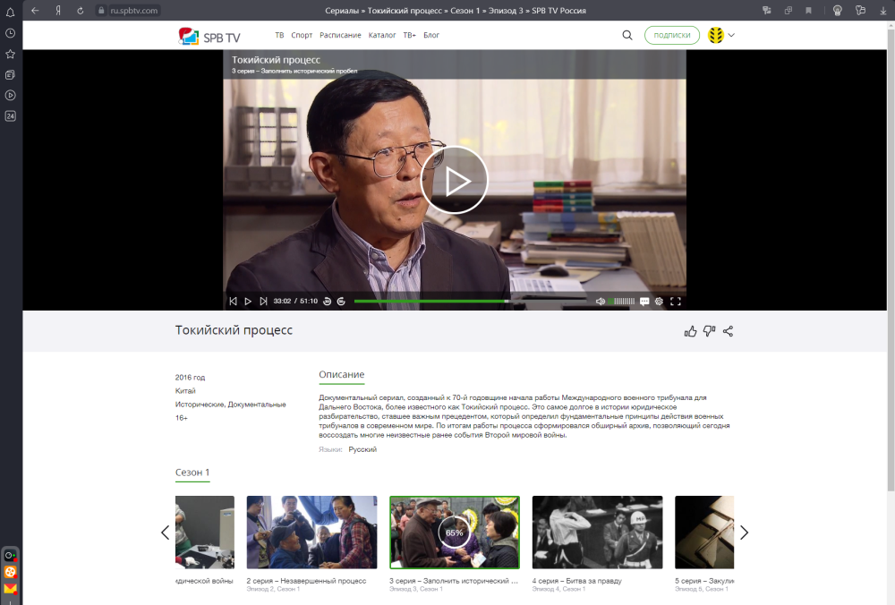This screenshot has width=895, height=605.
Task: Click the Китай country text
Action: pos(185,391)
